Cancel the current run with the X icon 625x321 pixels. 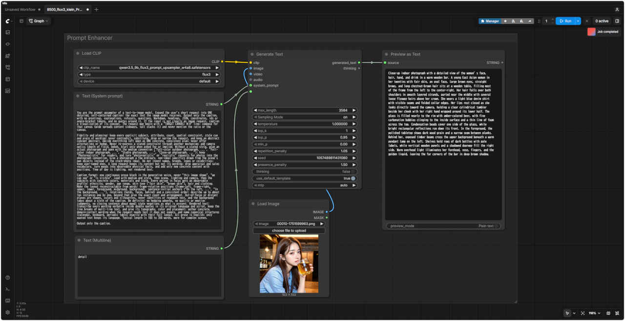point(587,21)
